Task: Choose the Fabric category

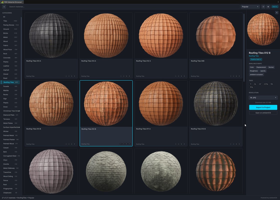Action: (10, 45)
